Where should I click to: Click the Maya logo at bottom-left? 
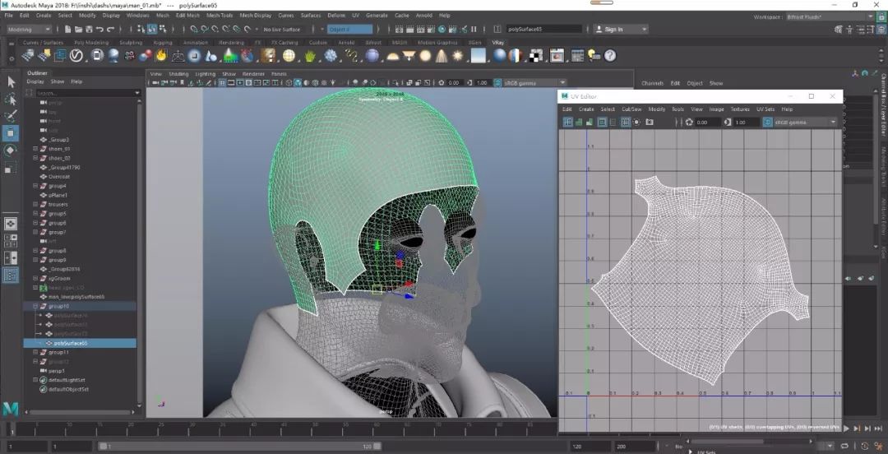pyautogui.click(x=10, y=410)
